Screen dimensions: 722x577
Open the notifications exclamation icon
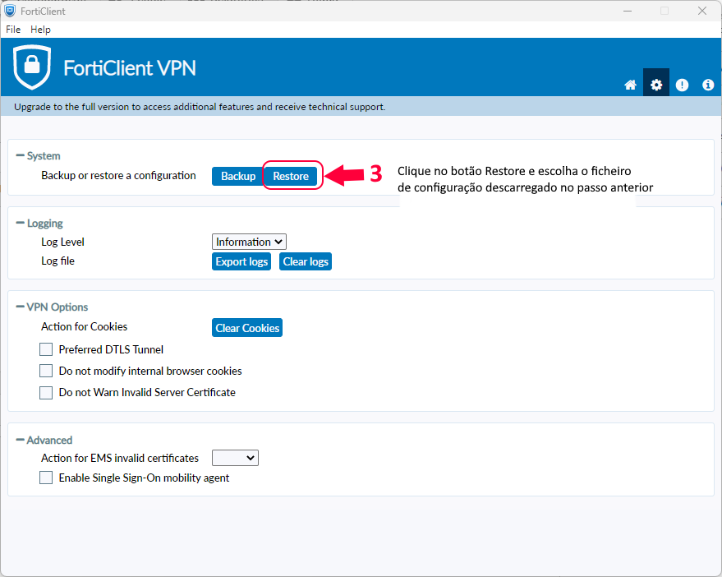[x=682, y=85]
